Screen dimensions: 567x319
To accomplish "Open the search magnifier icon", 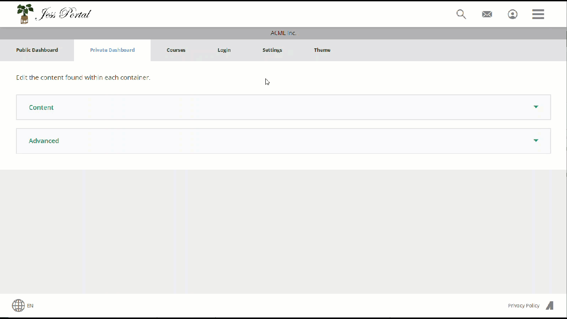I will tap(461, 14).
